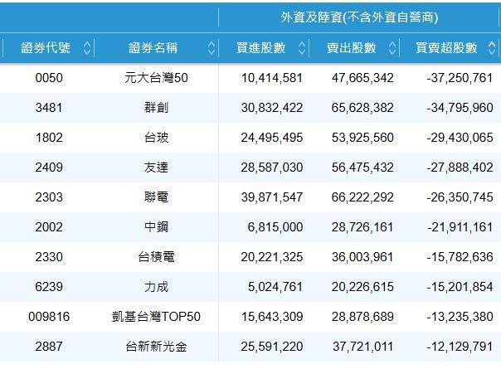Click sell volume 28,878,689
Screen dimensions: 501x369
coord(362,317)
